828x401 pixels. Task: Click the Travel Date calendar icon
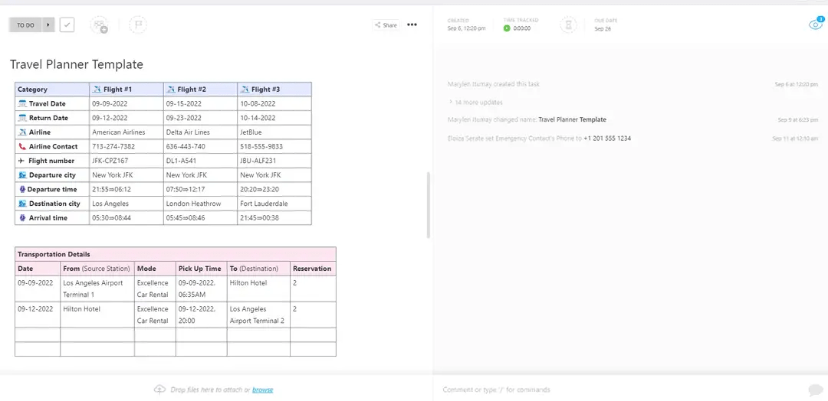(22, 104)
